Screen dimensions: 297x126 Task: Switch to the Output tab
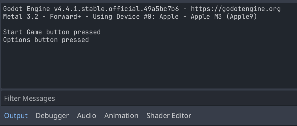tap(16, 116)
